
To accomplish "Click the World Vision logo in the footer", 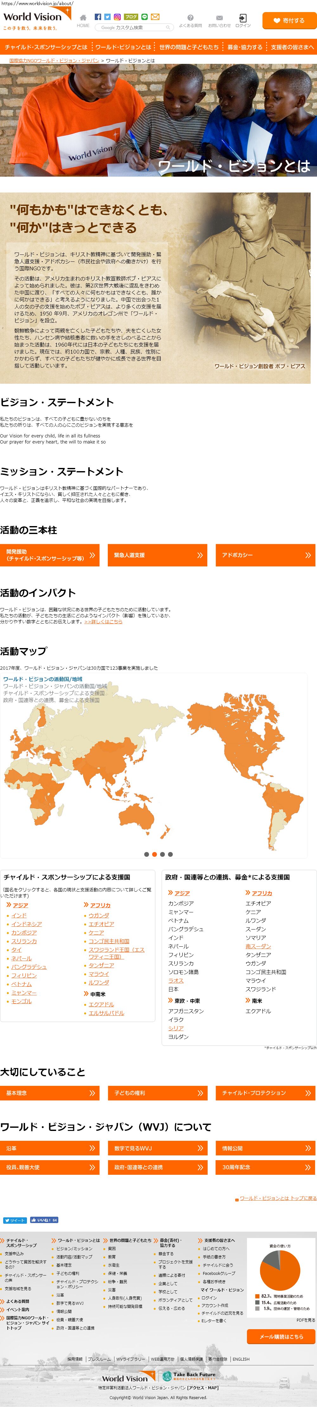I will pyautogui.click(x=128, y=1377).
